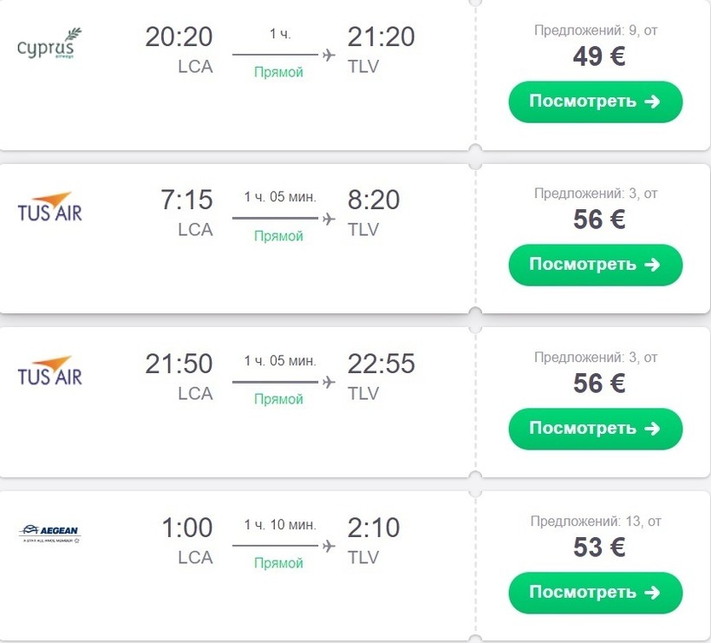Click 'Прямой' label on Aegean flight

pos(278,563)
